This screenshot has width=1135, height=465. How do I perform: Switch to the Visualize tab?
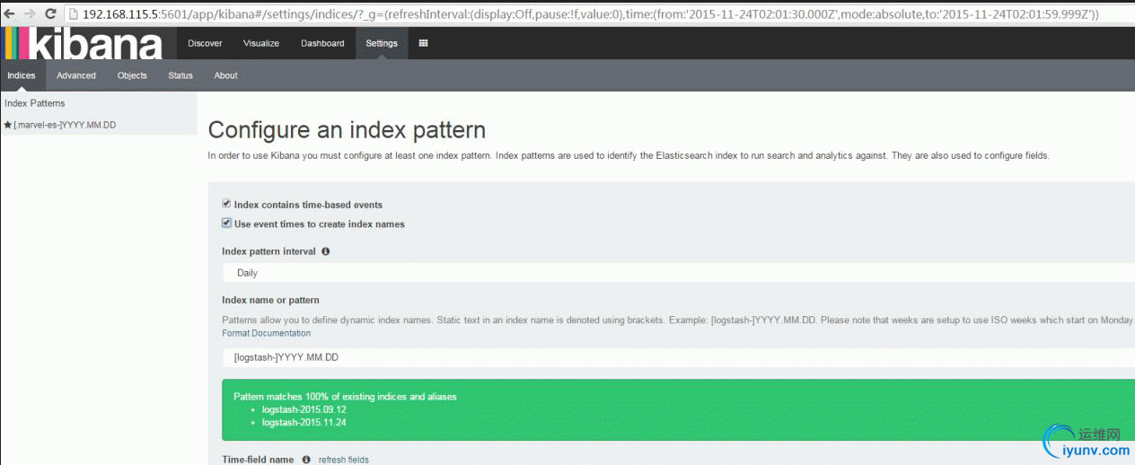coord(261,43)
